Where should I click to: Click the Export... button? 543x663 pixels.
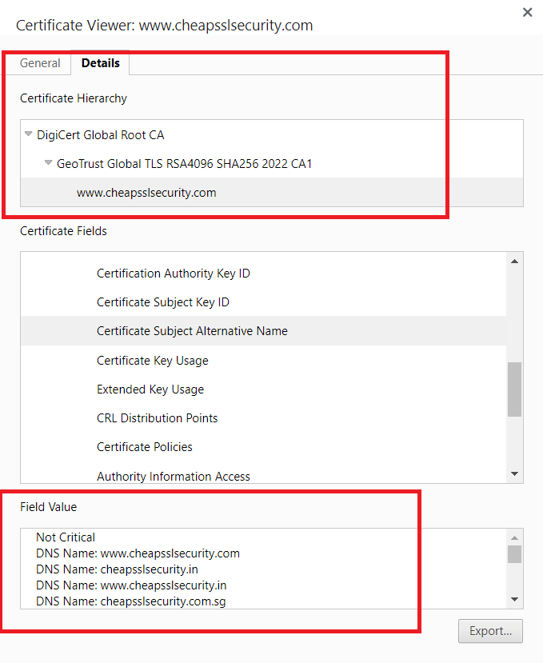tap(490, 631)
